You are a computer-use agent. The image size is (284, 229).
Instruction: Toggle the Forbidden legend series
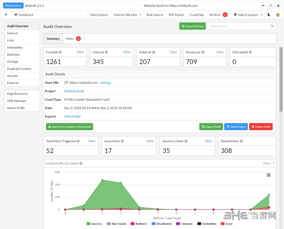tap(207, 224)
